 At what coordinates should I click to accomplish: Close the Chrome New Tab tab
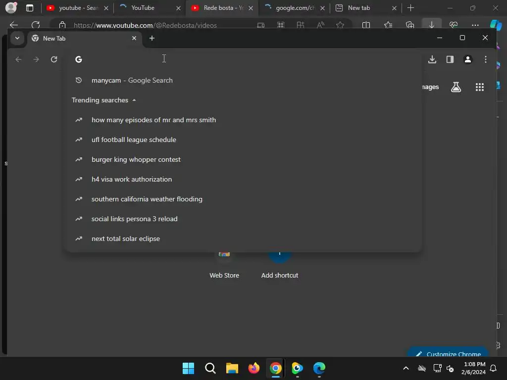tap(134, 38)
